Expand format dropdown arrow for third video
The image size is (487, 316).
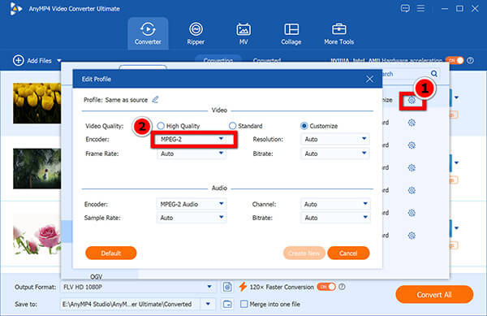click(x=456, y=228)
